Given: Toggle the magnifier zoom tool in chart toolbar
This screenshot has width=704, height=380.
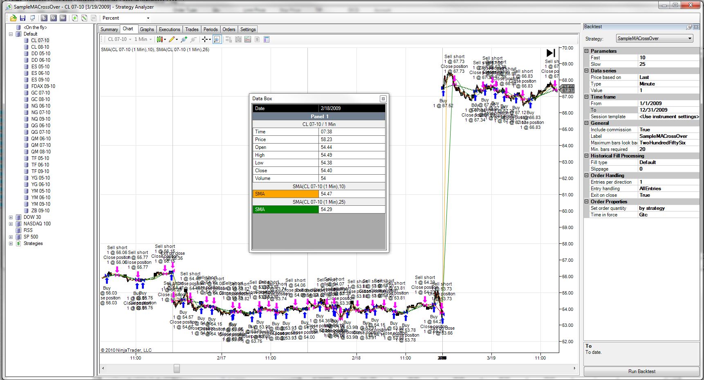Looking at the screenshot, I should 217,39.
